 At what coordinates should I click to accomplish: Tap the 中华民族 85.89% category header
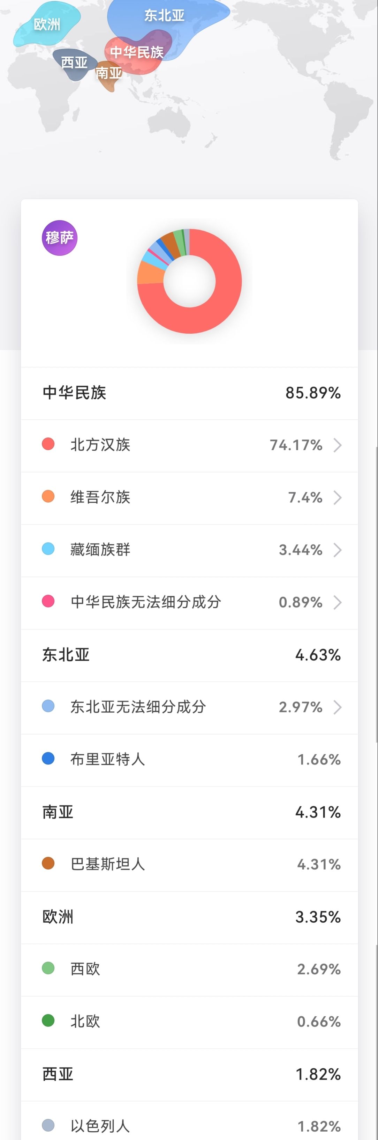point(189,393)
